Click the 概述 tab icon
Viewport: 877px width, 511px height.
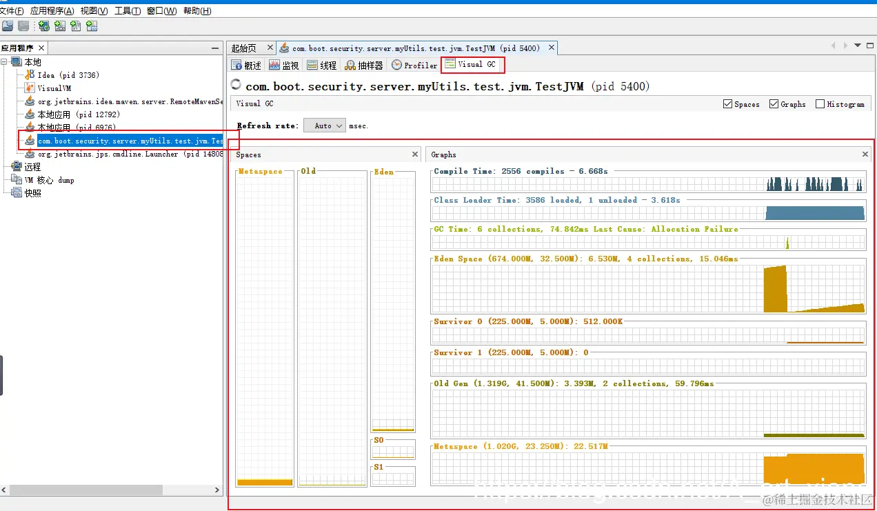(237, 65)
